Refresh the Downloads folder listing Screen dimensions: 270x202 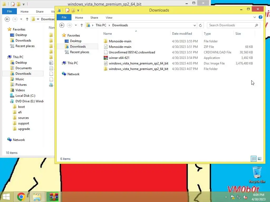[x=200, y=25]
